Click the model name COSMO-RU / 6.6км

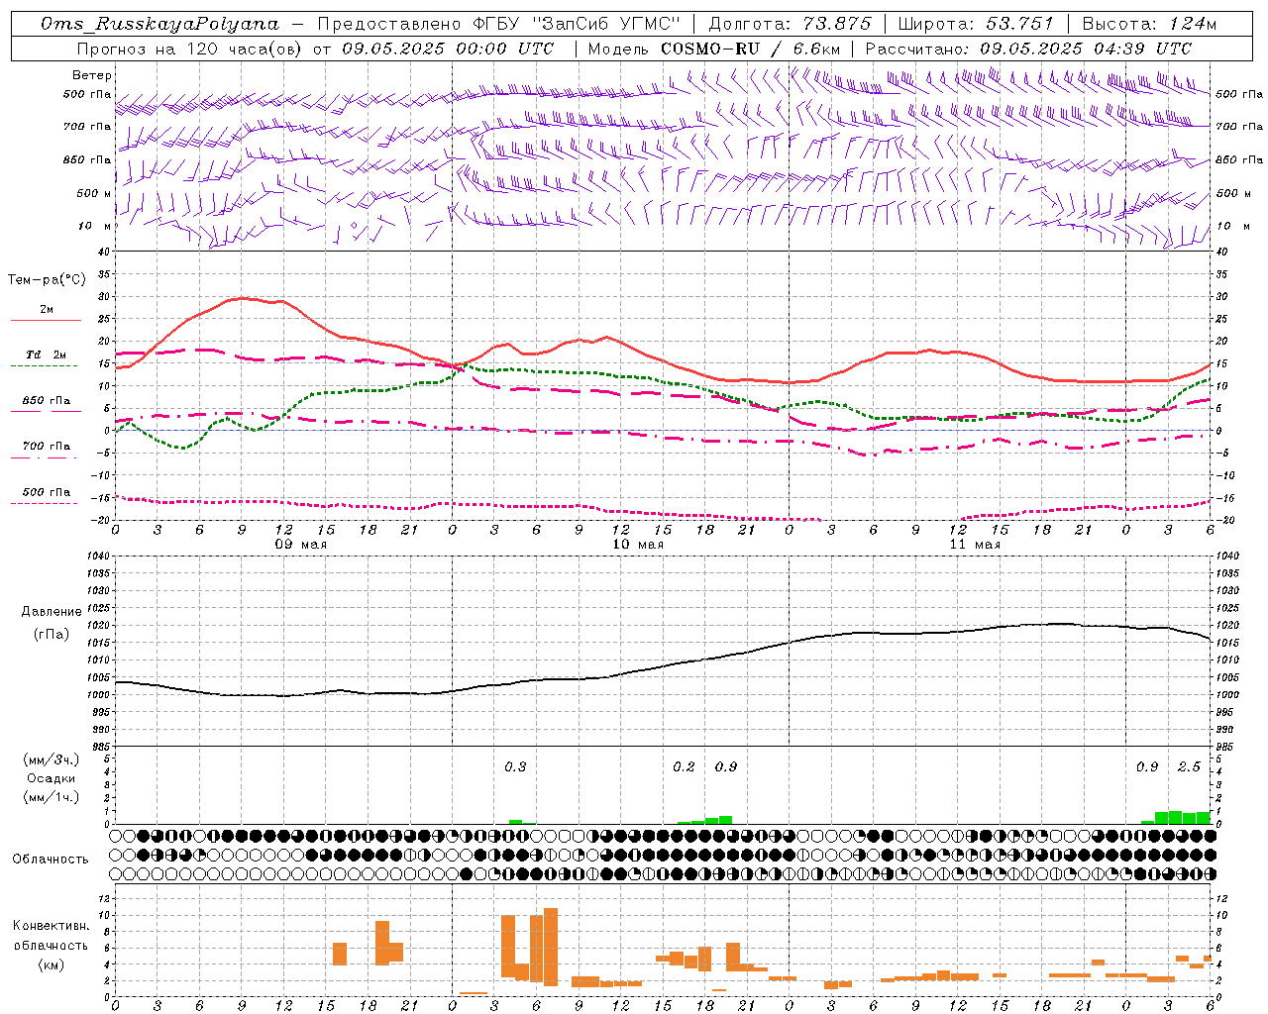click(750, 49)
